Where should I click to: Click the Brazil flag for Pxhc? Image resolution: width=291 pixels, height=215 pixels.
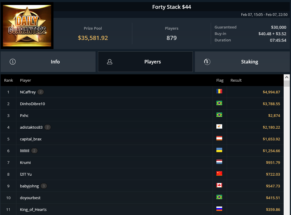click(219, 115)
